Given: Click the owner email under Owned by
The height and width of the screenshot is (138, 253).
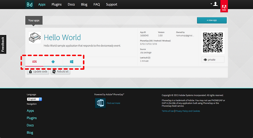Looking at the screenshot, I should [x=185, y=35].
